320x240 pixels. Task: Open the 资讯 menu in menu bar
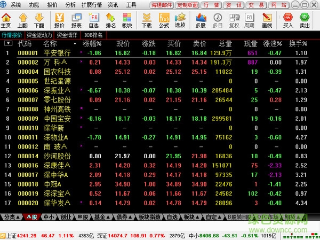[x=113, y=5]
